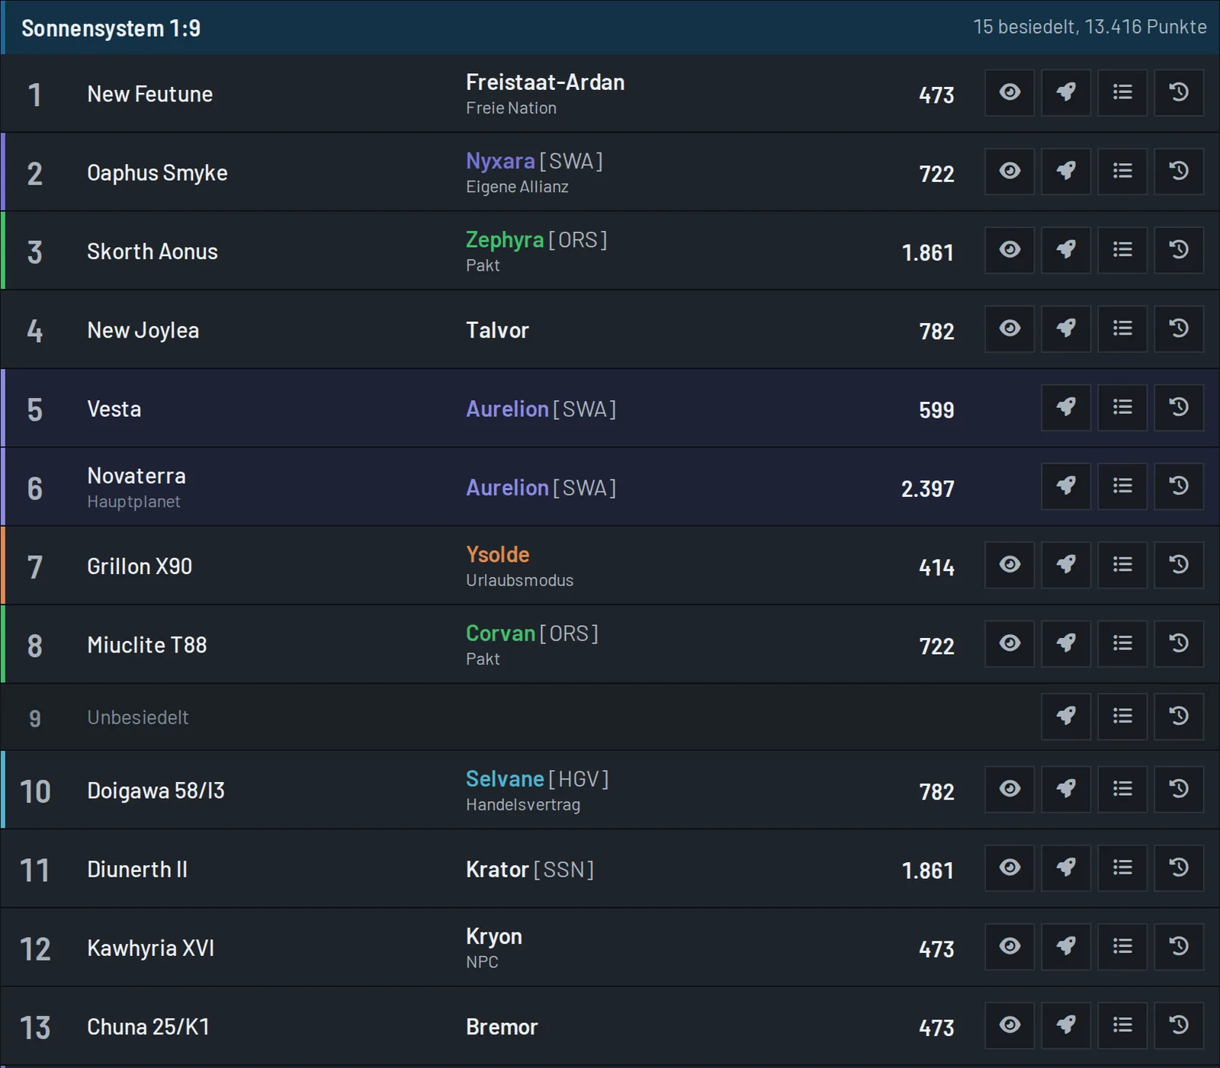
Task: Launch fleet to New Feutune via rocket icon
Action: (1066, 92)
